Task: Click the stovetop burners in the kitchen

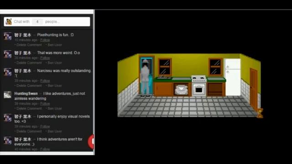Action: click(x=199, y=77)
